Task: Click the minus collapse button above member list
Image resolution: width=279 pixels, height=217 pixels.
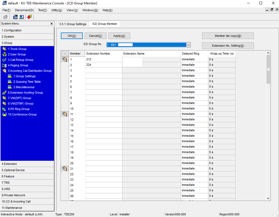Action: tap(65, 54)
